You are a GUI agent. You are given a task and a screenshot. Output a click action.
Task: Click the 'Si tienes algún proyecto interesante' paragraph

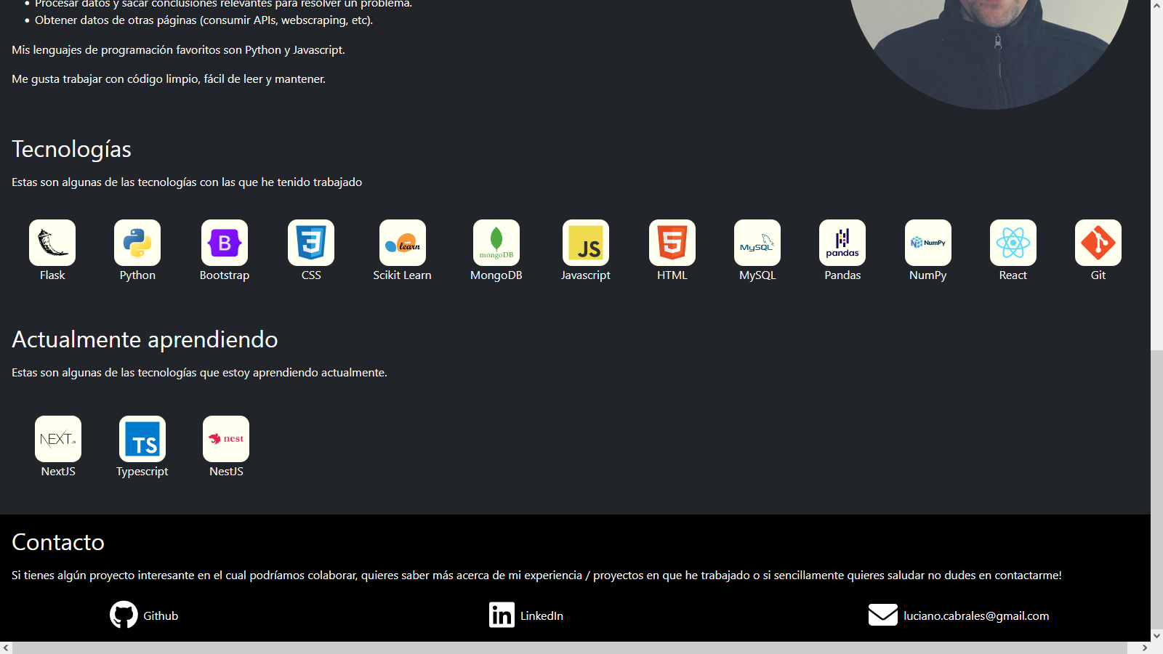[536, 576]
